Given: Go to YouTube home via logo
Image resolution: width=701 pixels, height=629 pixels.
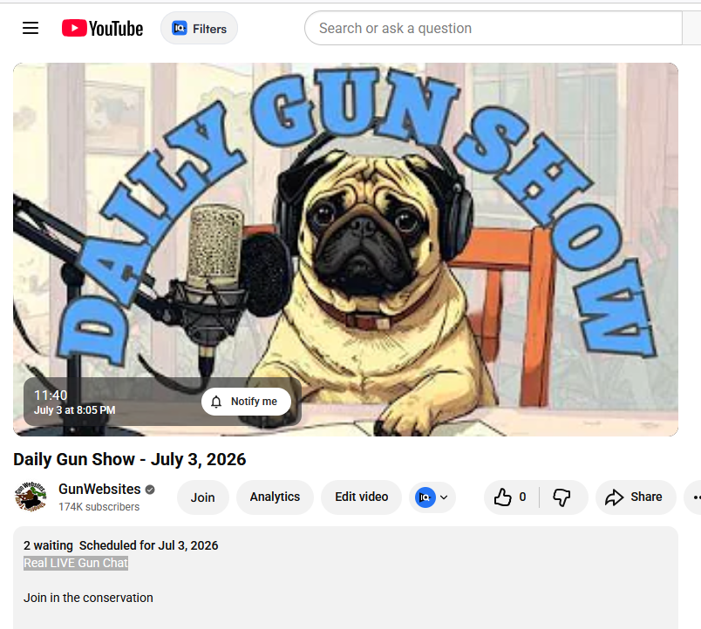Looking at the screenshot, I should 102,28.
